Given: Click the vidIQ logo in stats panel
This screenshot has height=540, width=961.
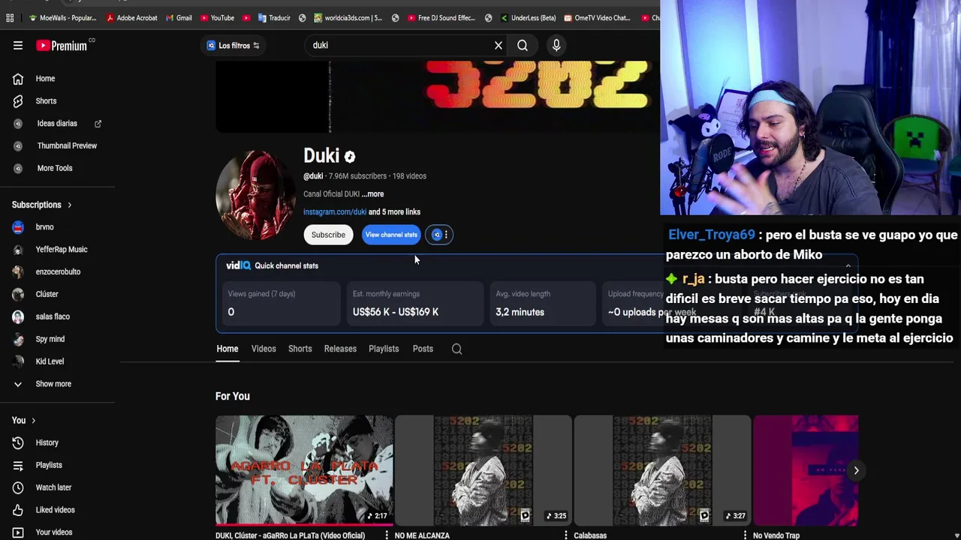Looking at the screenshot, I should click(238, 265).
